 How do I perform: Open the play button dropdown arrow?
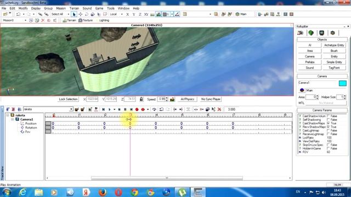(115, 109)
